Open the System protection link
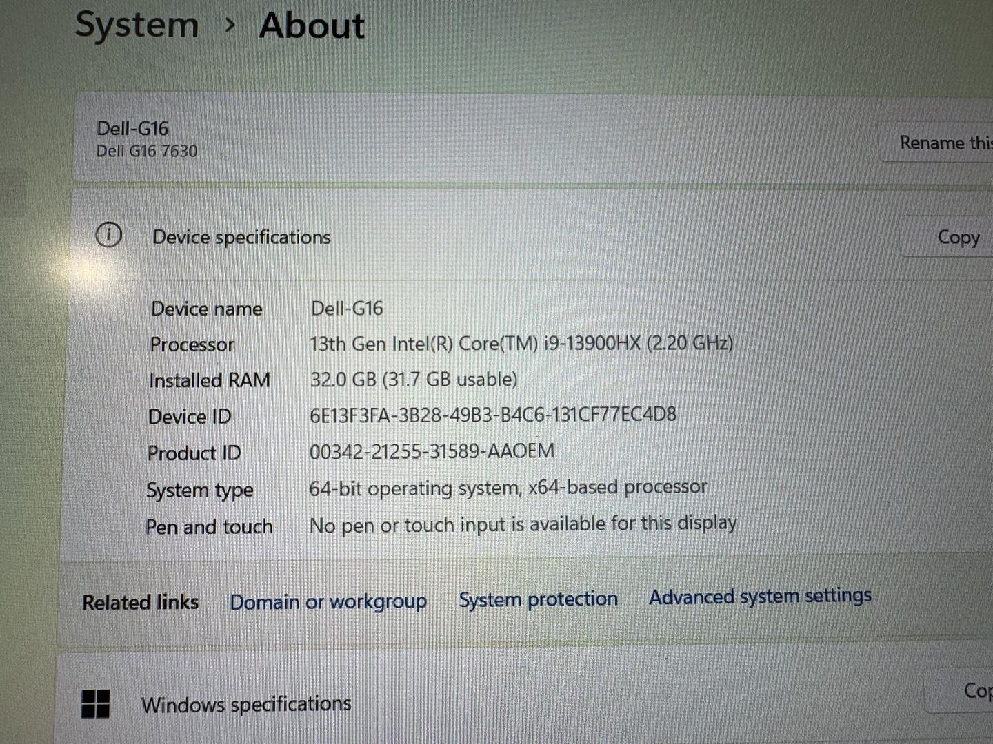Screen dimensions: 993x744 point(538,599)
